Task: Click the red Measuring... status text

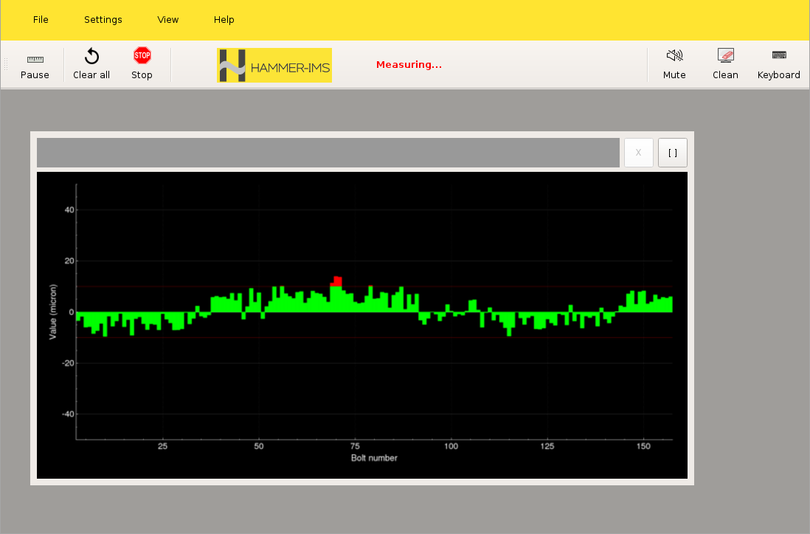Action: pos(409,65)
